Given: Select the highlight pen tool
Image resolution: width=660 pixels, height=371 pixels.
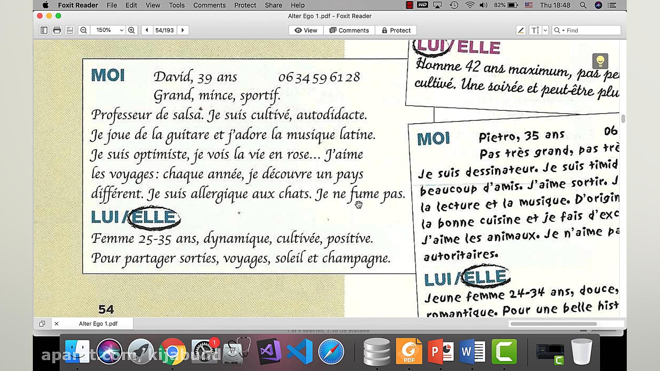Looking at the screenshot, I should pyautogui.click(x=521, y=30).
